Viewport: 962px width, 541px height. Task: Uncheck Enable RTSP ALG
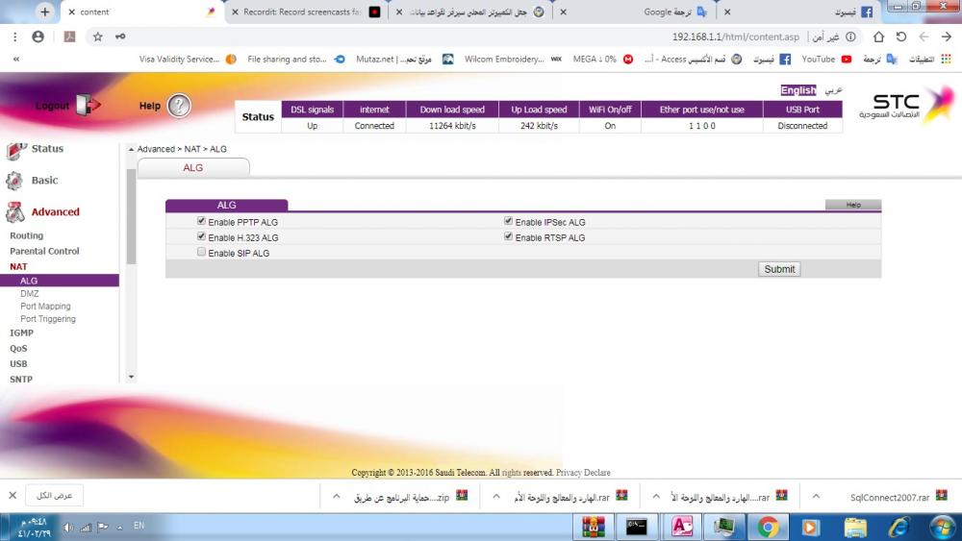509,236
